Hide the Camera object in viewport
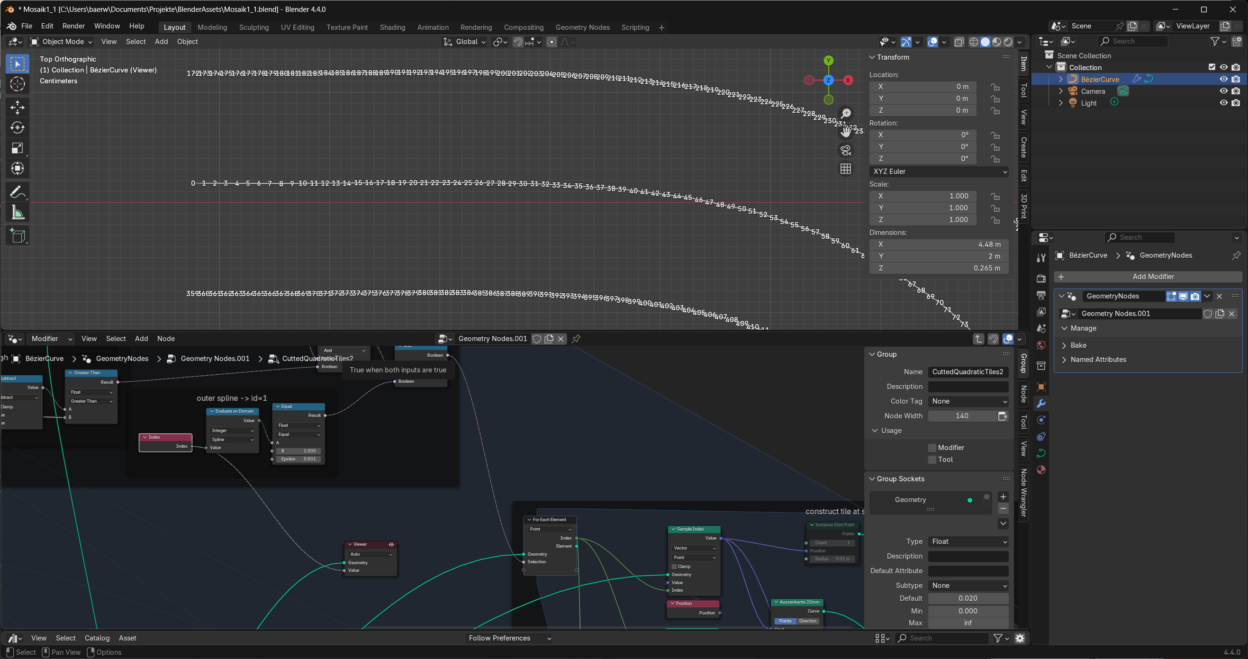This screenshot has width=1248, height=659. (1223, 91)
